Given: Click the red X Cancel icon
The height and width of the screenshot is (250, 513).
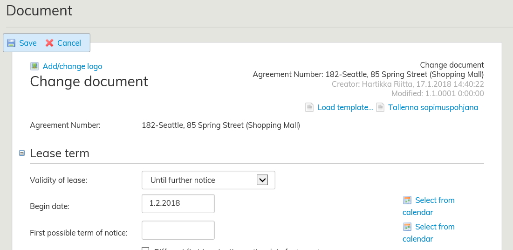Looking at the screenshot, I should [49, 43].
